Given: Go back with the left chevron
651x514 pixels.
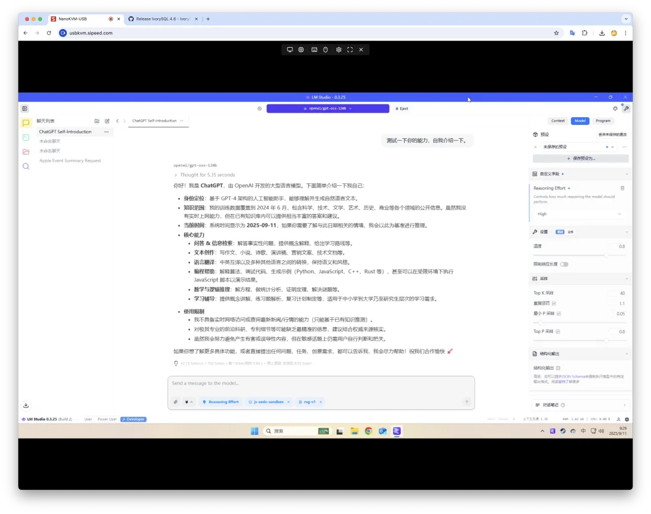Looking at the screenshot, I should 117,121.
